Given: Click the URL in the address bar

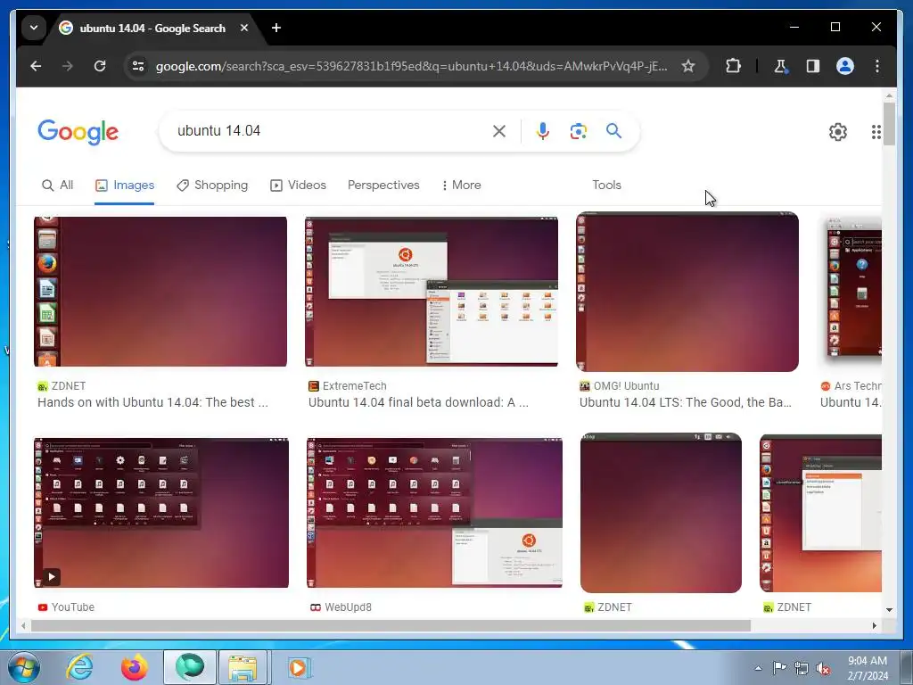Looking at the screenshot, I should pos(411,66).
